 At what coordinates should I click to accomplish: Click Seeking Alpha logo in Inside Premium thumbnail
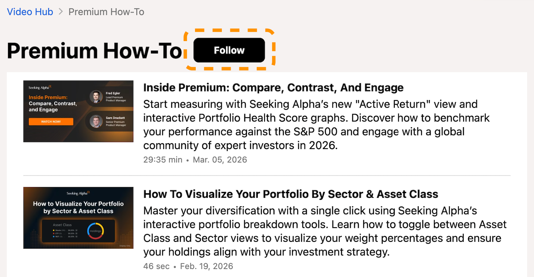40,88
